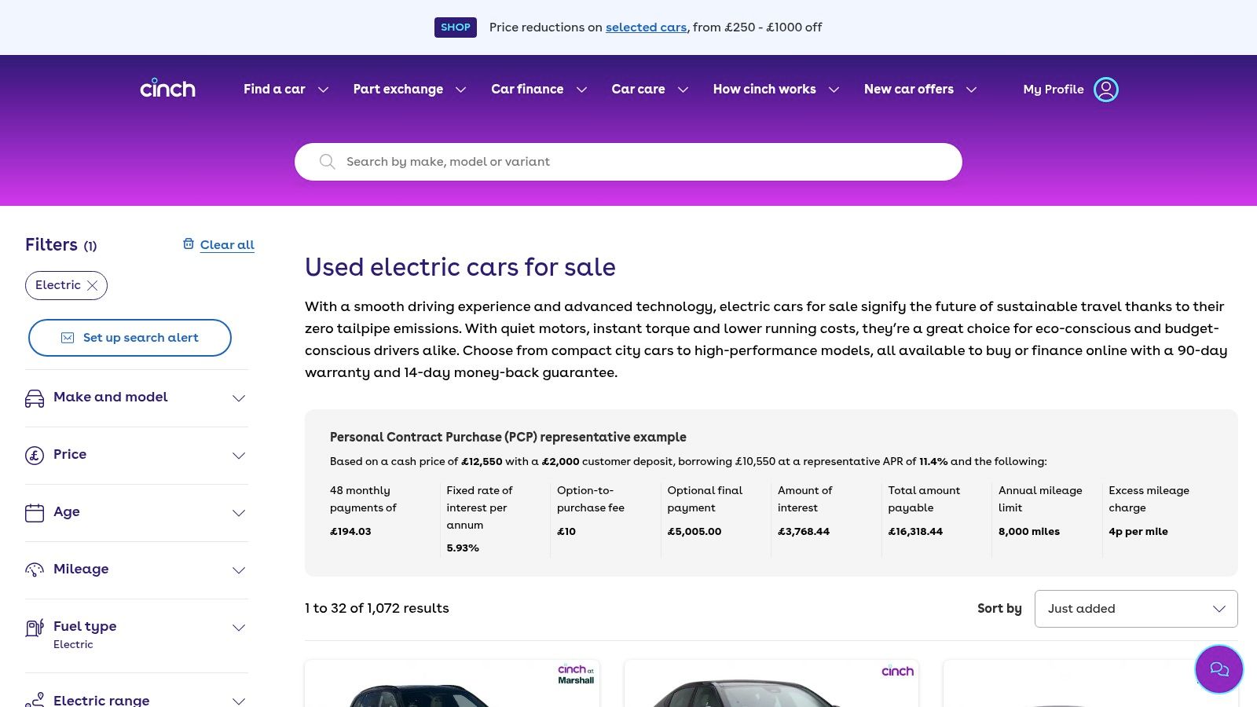Viewport: 1257px width, 707px height.
Task: Open the Car finance menu
Action: click(538, 90)
